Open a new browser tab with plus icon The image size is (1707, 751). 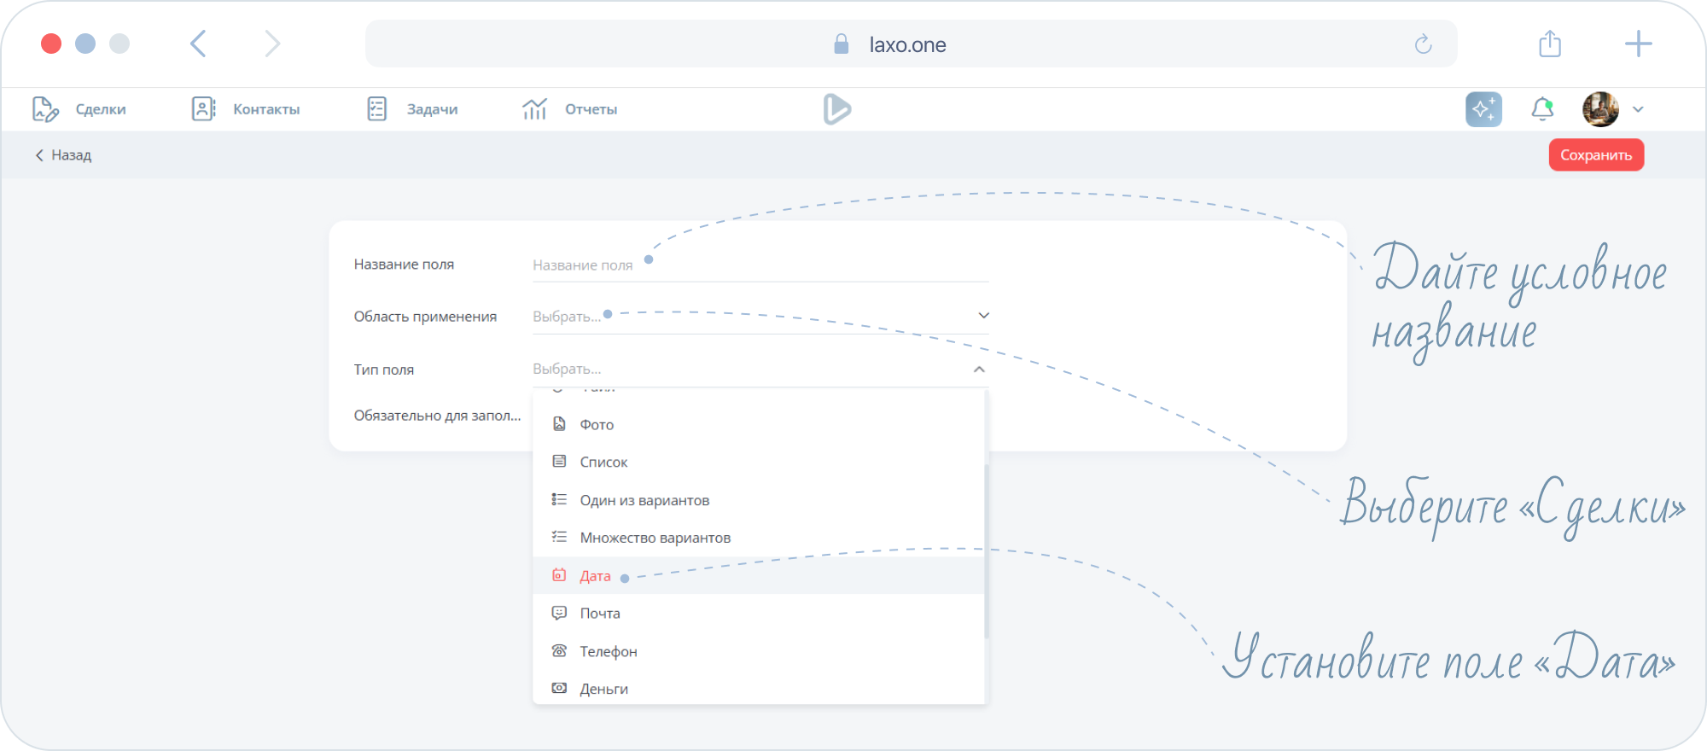[x=1638, y=44]
